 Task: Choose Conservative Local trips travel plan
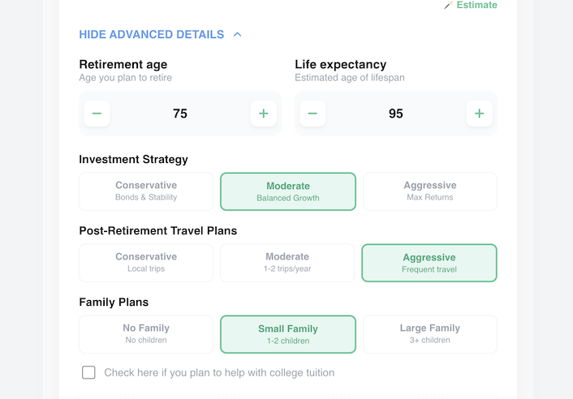(x=146, y=263)
